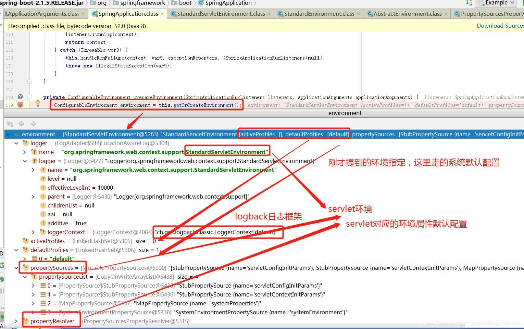
Task: Switch to the StandardEnvironment.class tab
Action: coord(319,14)
